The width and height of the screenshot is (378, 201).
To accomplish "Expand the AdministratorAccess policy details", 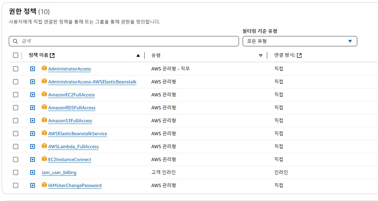I will coord(33,69).
